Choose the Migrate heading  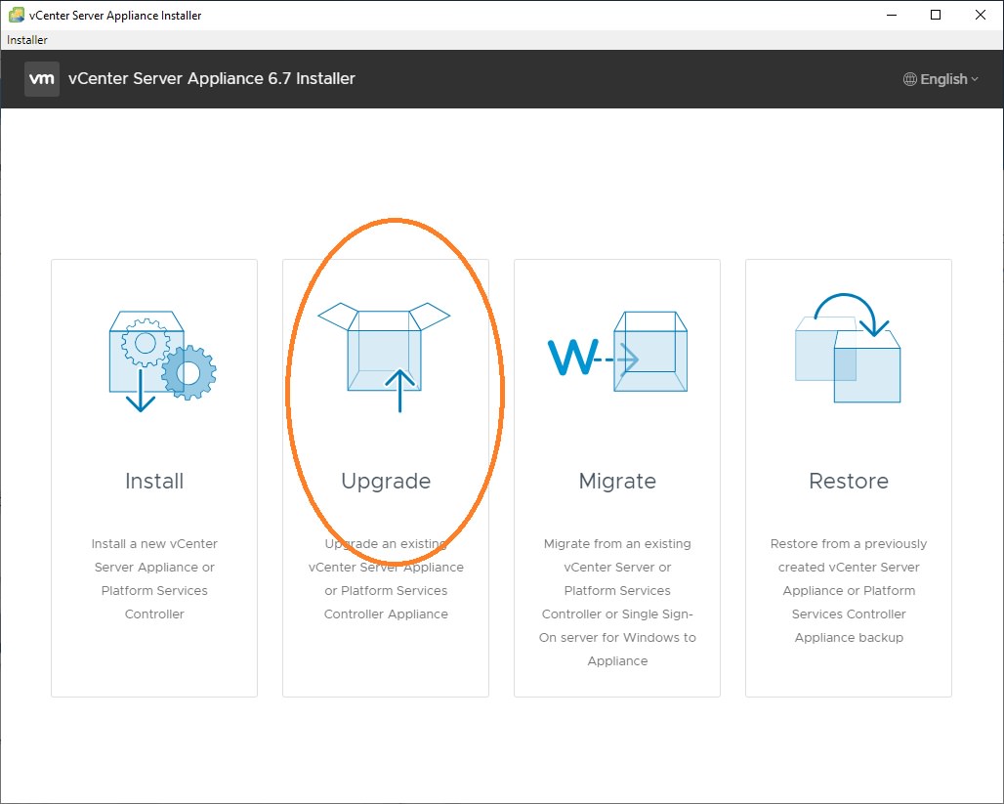[x=617, y=482]
